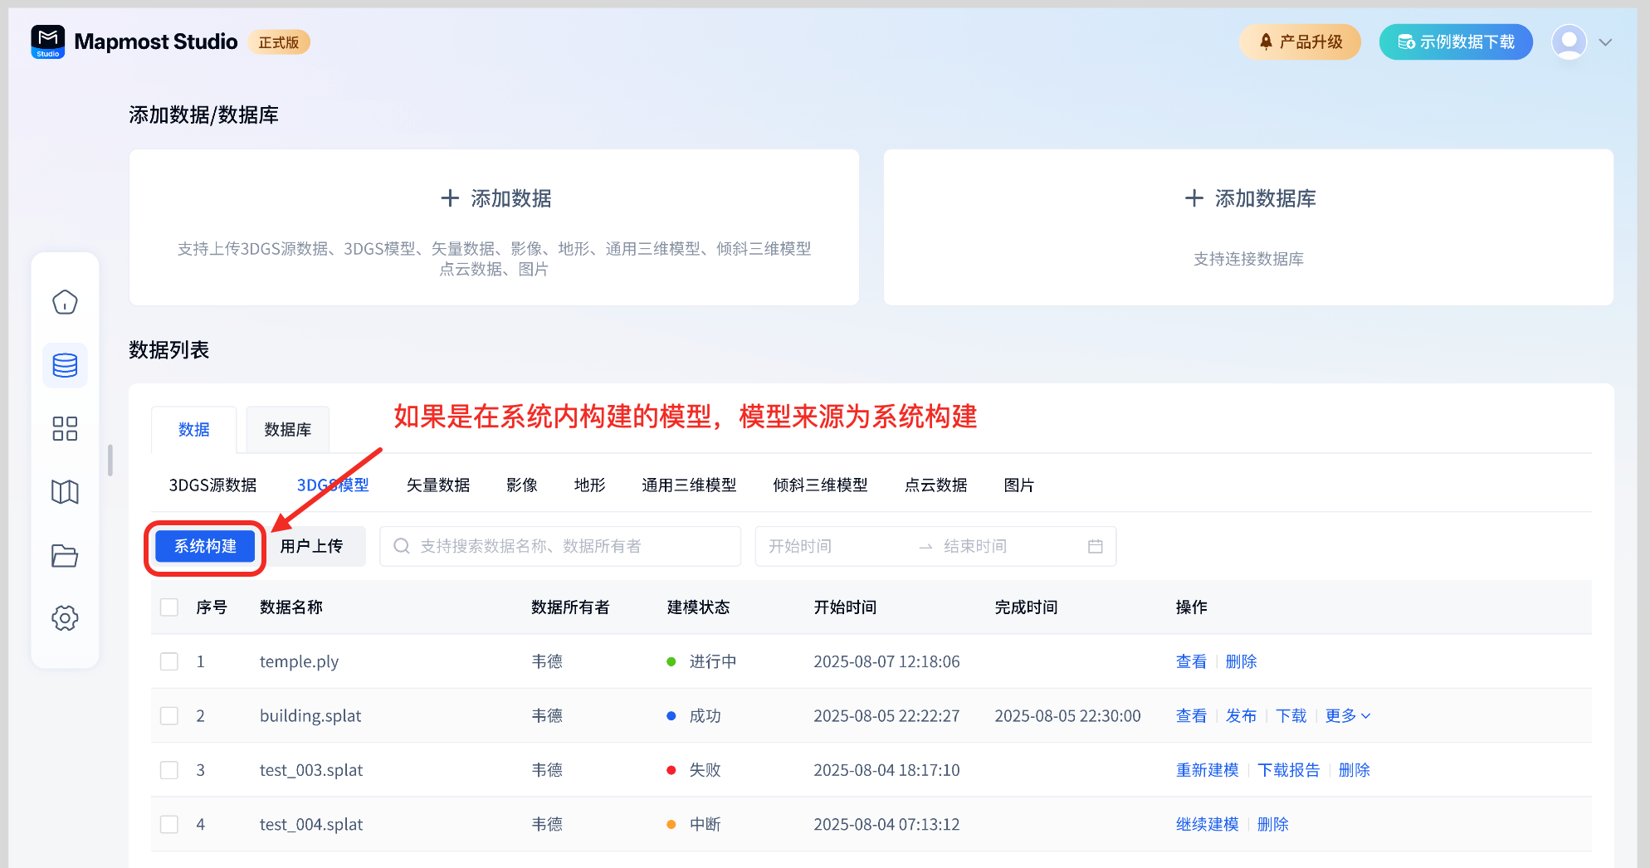The image size is (1650, 868).
Task: Expand the account menu chevron
Action: [1605, 42]
